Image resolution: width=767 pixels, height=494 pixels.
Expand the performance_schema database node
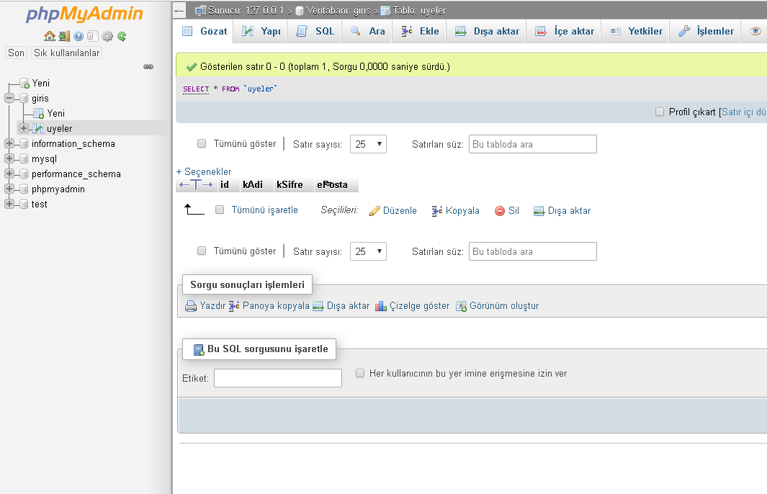pyautogui.click(x=9, y=174)
